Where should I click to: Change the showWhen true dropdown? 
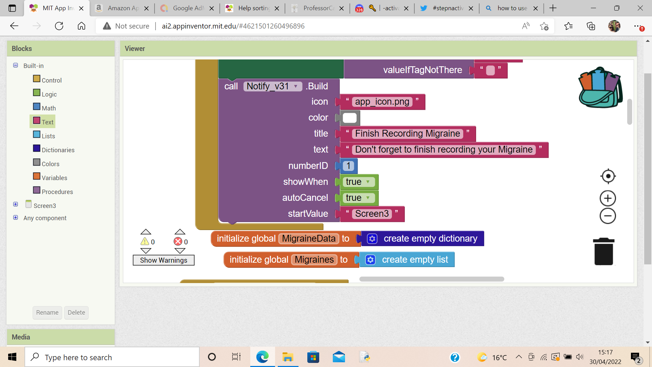(369, 182)
